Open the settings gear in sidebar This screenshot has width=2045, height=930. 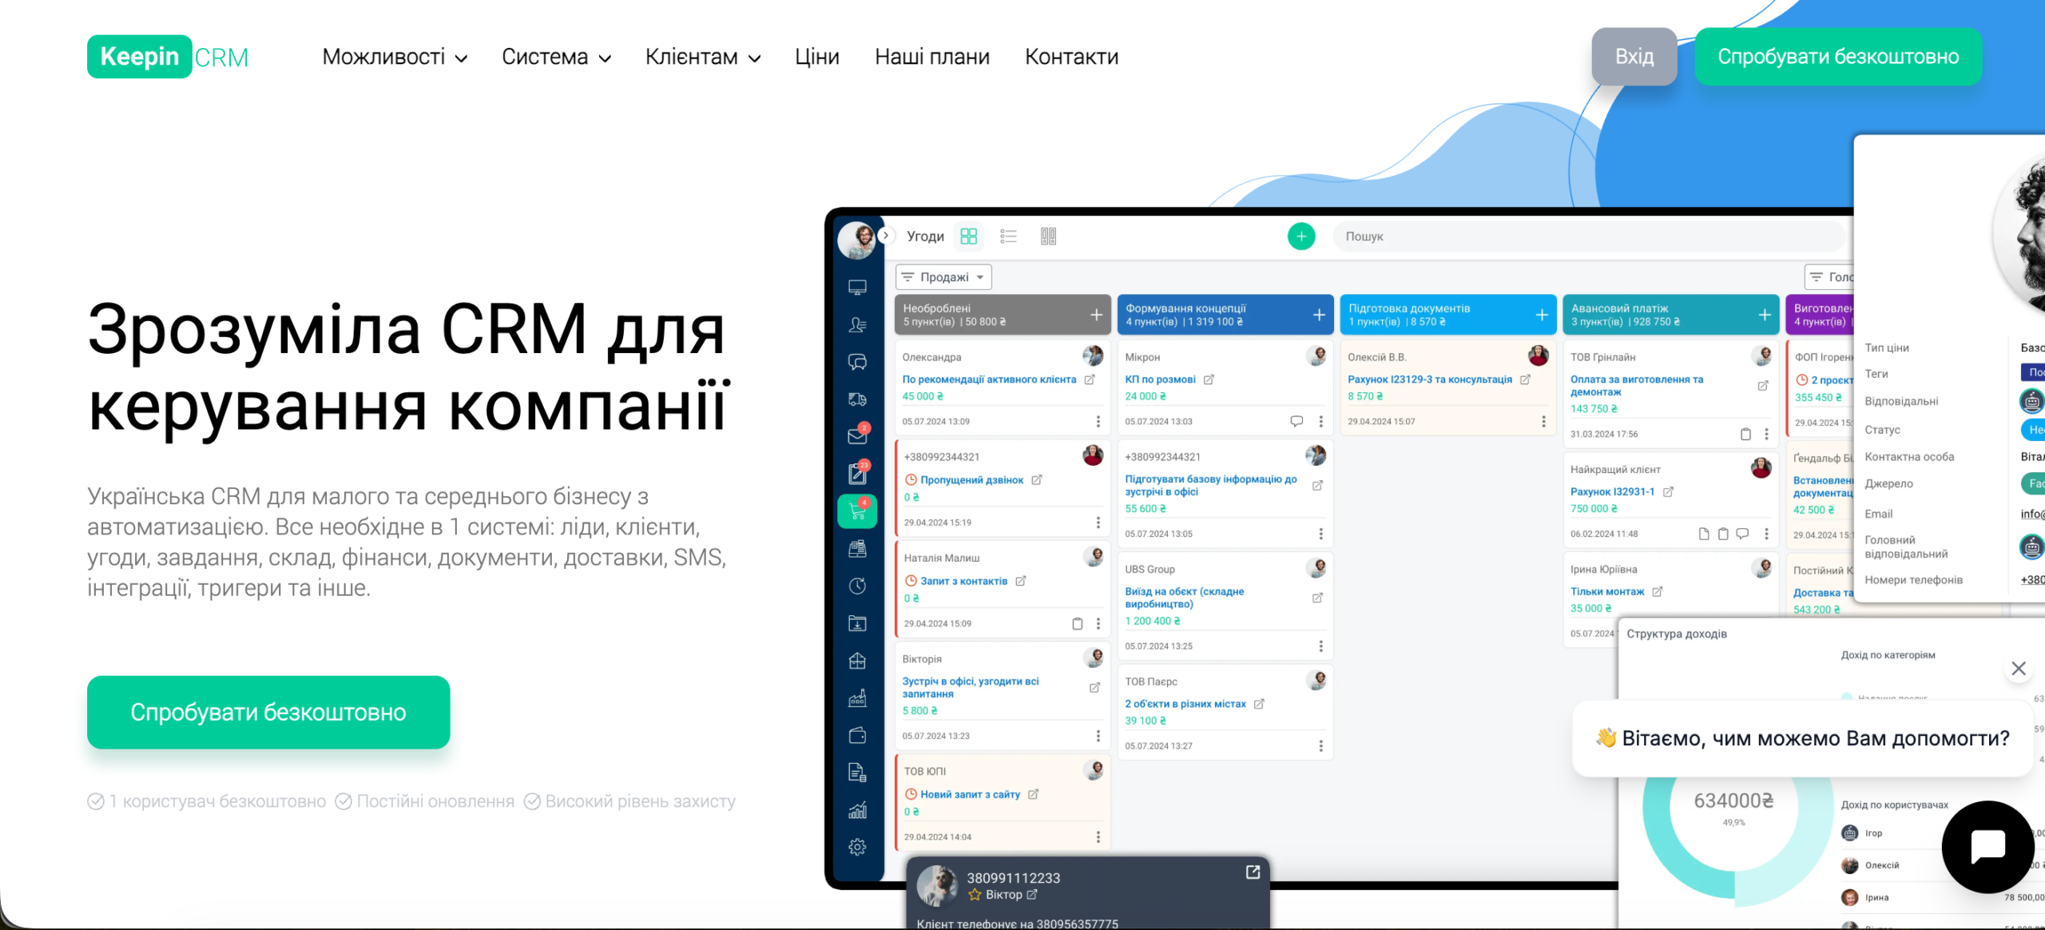pos(857,847)
